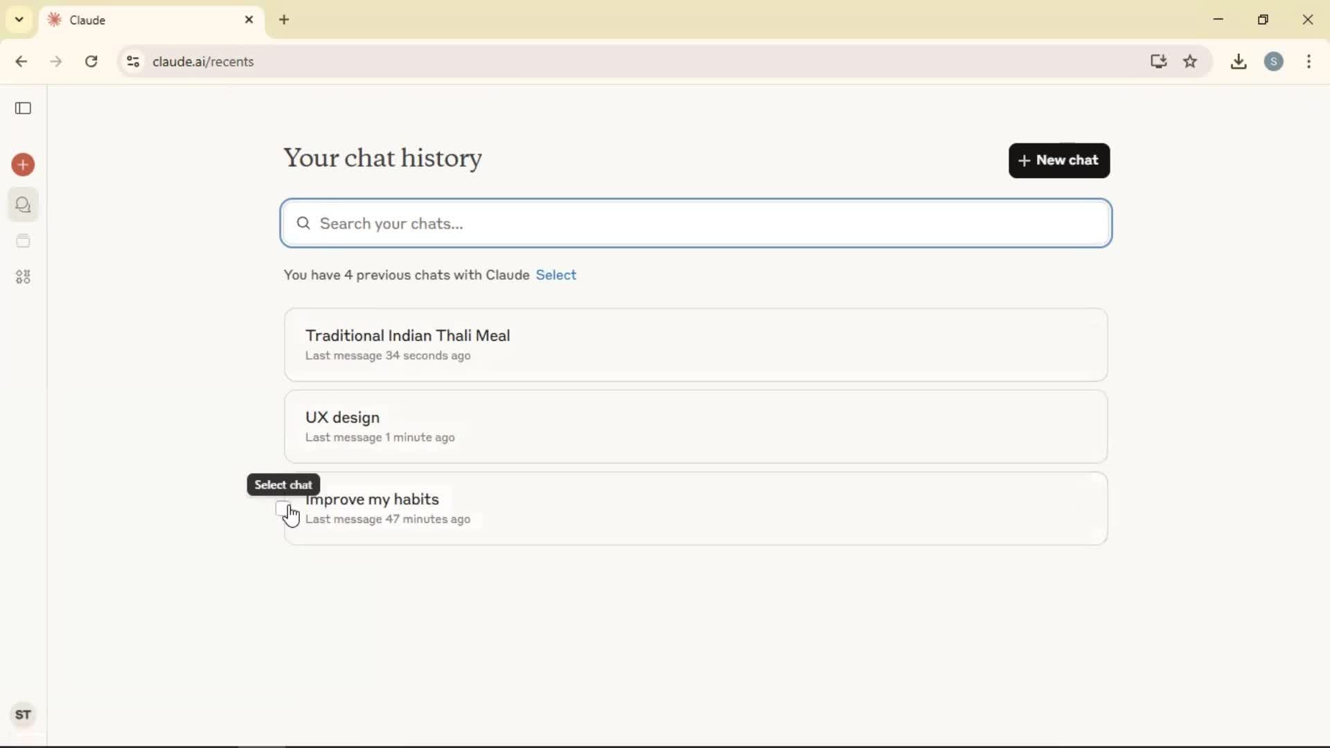Viewport: 1330px width, 748px height.
Task: Reload the claude.ai page
Action: (91, 62)
